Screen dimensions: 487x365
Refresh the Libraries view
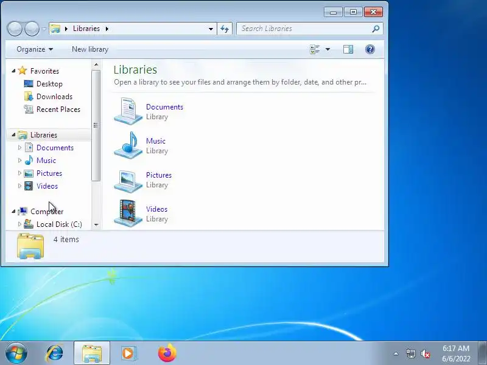tap(225, 29)
